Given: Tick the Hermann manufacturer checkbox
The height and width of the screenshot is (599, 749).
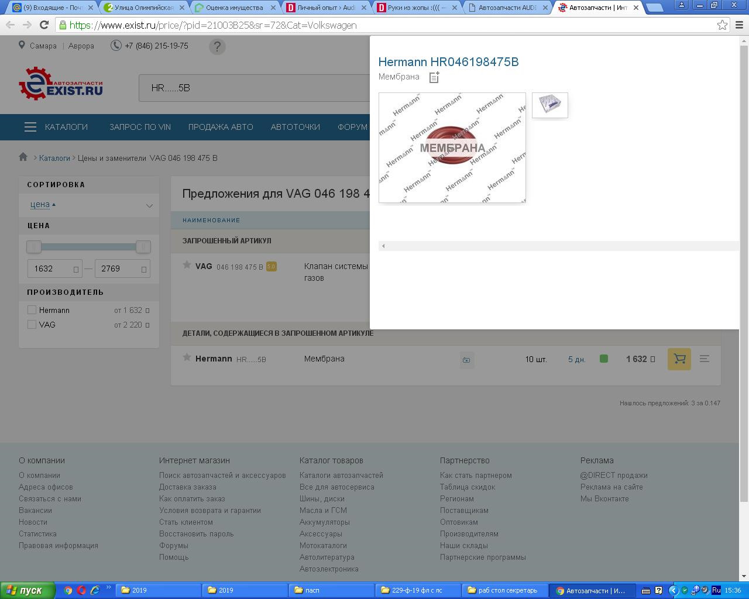Looking at the screenshot, I should tap(32, 310).
